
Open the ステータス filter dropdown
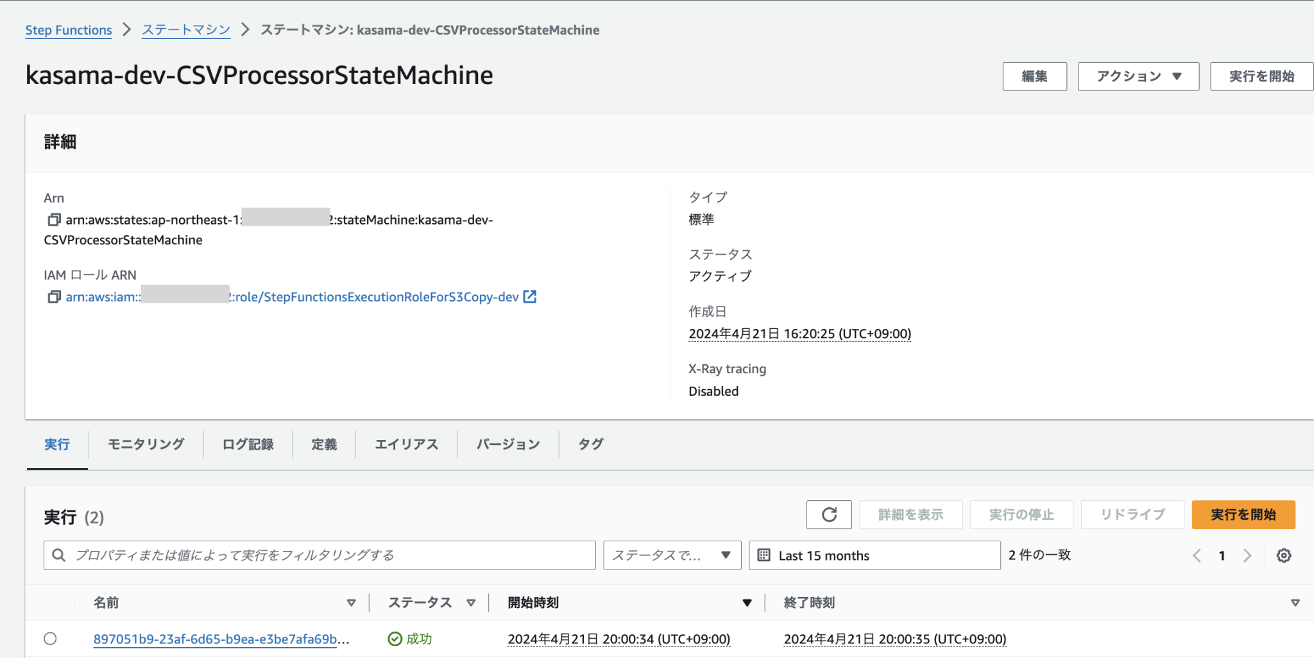(x=671, y=555)
